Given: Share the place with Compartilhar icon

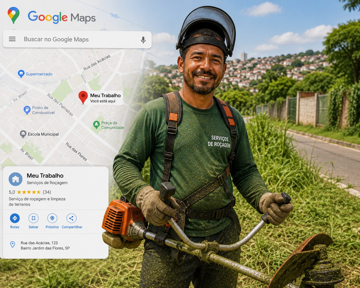Looking at the screenshot, I should click(71, 218).
